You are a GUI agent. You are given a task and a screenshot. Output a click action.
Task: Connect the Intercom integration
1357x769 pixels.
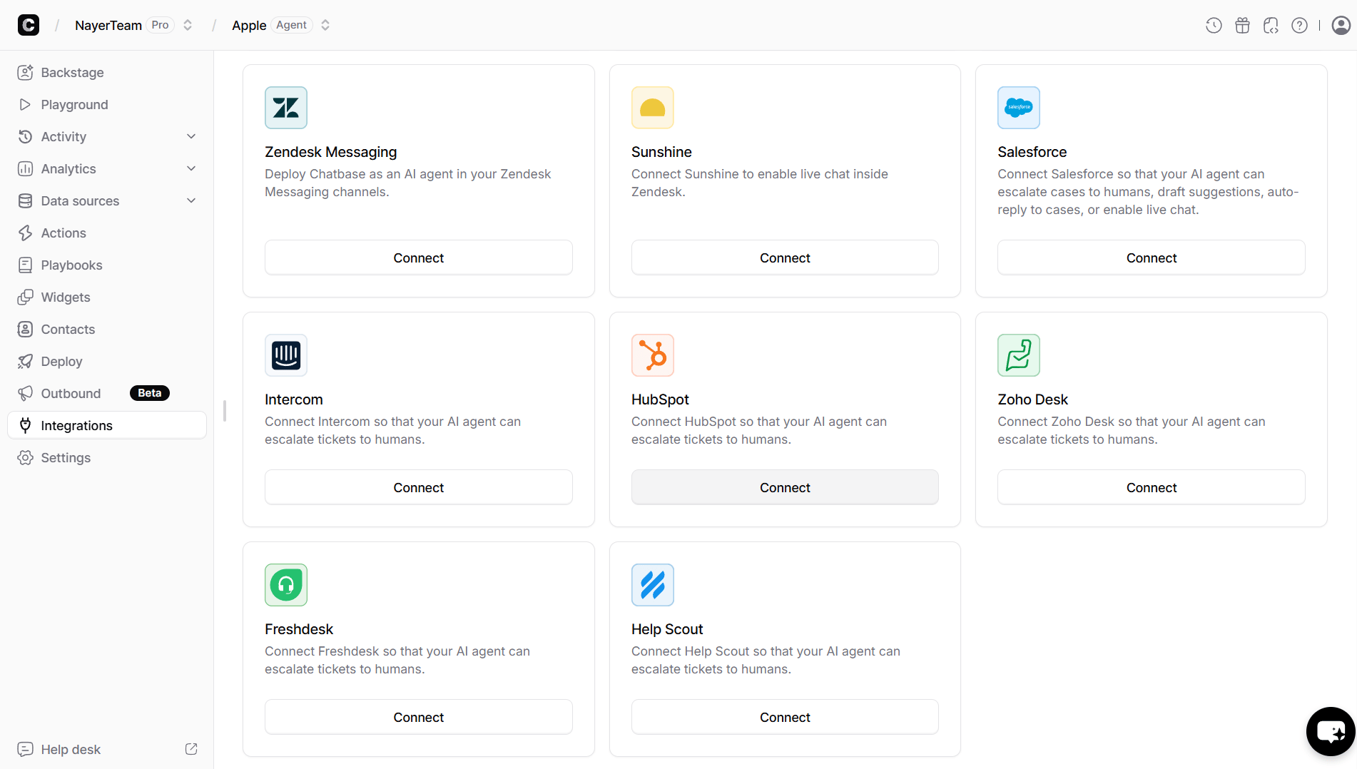(418, 487)
